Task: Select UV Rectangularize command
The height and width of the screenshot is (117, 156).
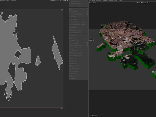Action: 76,45
